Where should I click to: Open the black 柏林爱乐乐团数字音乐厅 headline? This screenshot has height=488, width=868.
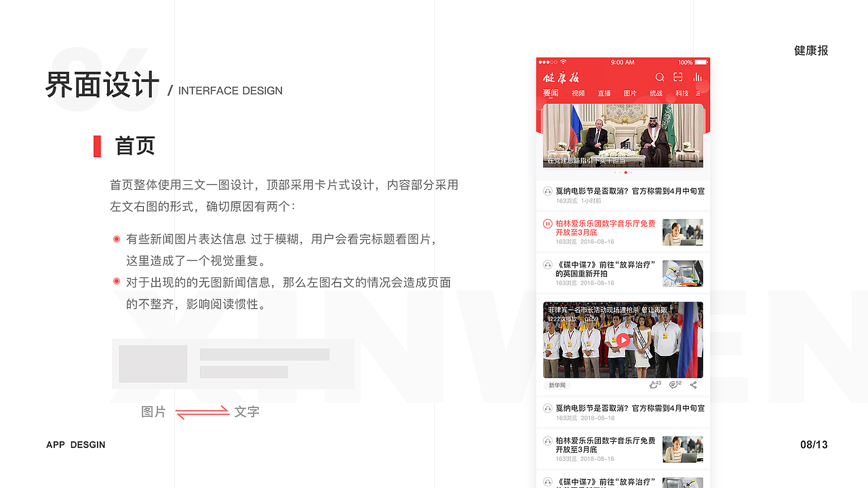coord(606,445)
